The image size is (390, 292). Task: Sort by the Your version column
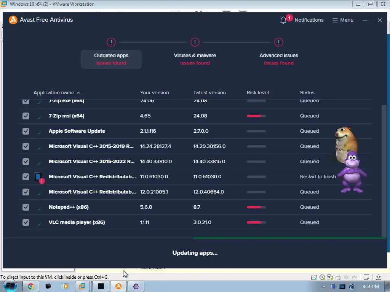click(x=155, y=93)
